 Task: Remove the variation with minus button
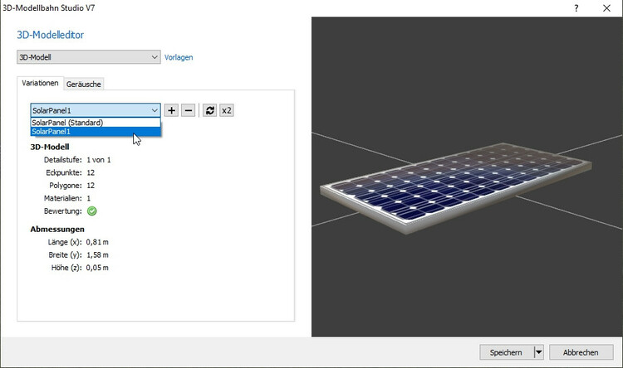click(x=189, y=110)
